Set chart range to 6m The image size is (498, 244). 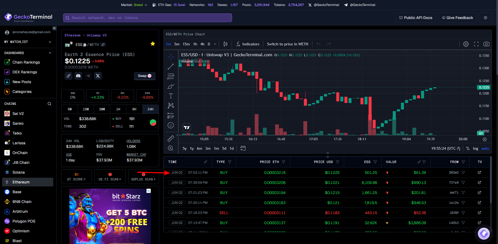pyautogui.click(x=200, y=148)
